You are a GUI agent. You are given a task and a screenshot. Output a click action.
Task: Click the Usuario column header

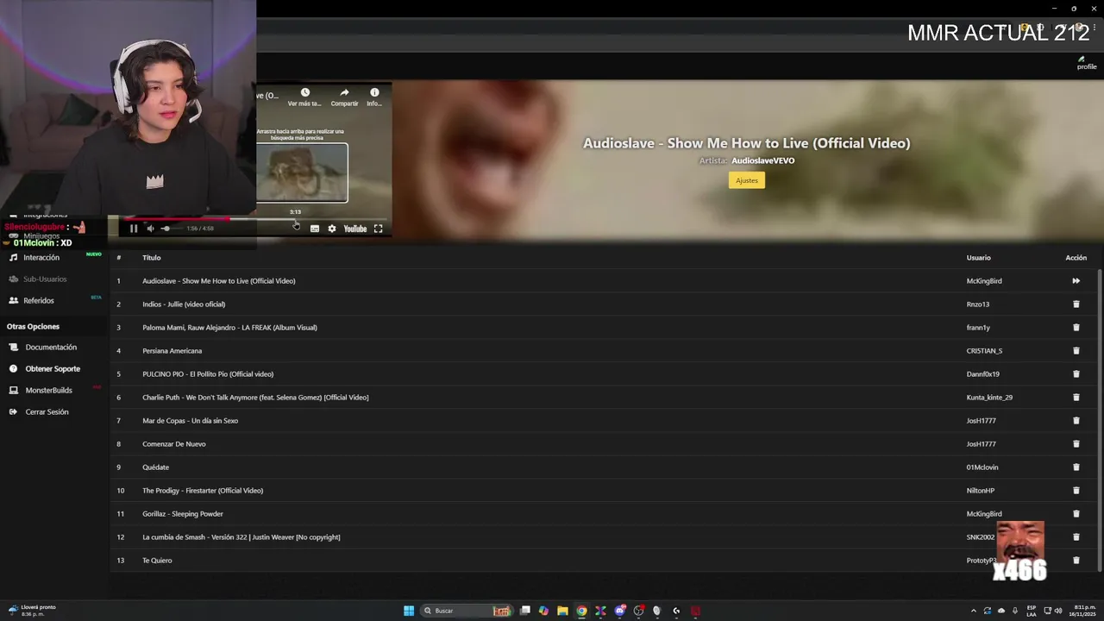979,257
